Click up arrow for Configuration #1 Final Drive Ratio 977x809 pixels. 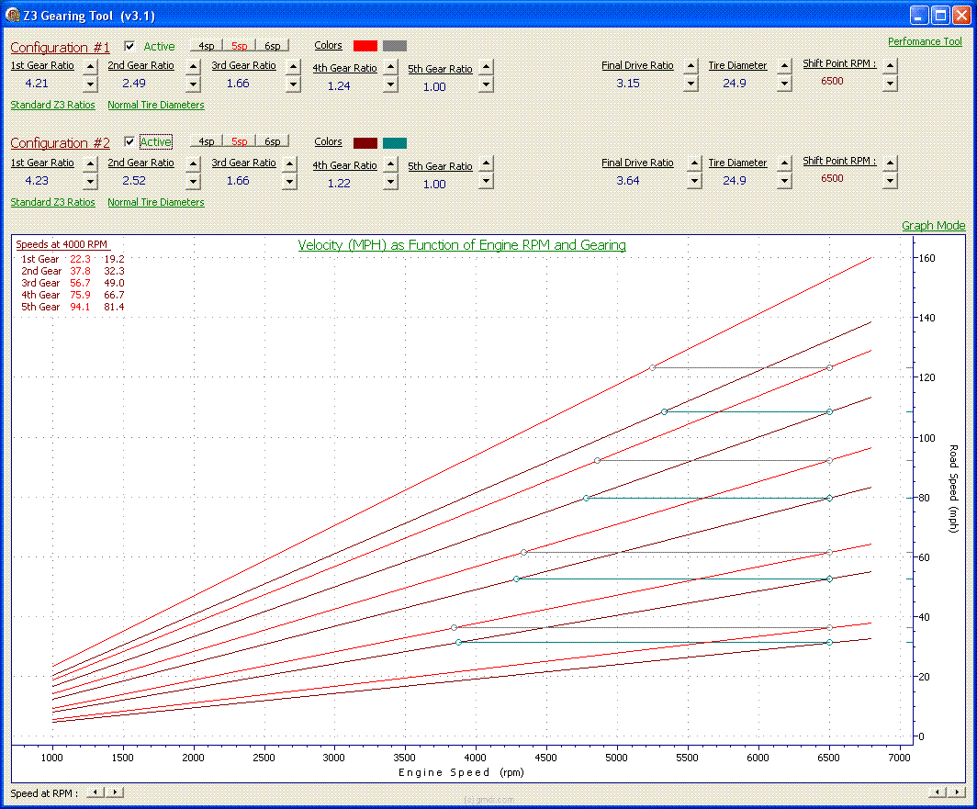pyautogui.click(x=691, y=66)
